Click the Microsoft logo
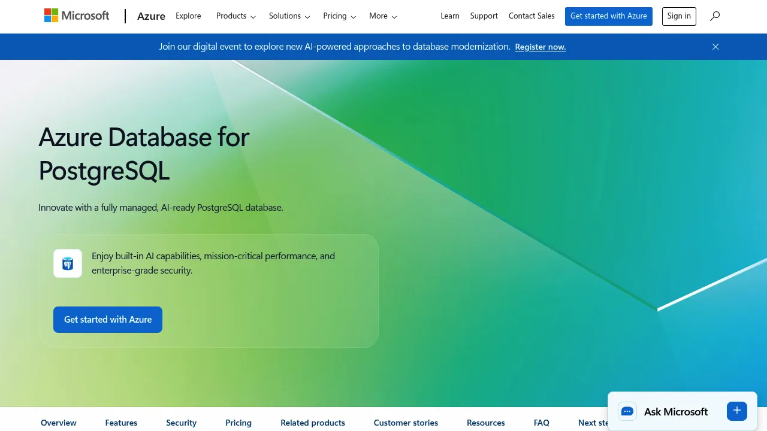The image size is (767, 431). (77, 16)
